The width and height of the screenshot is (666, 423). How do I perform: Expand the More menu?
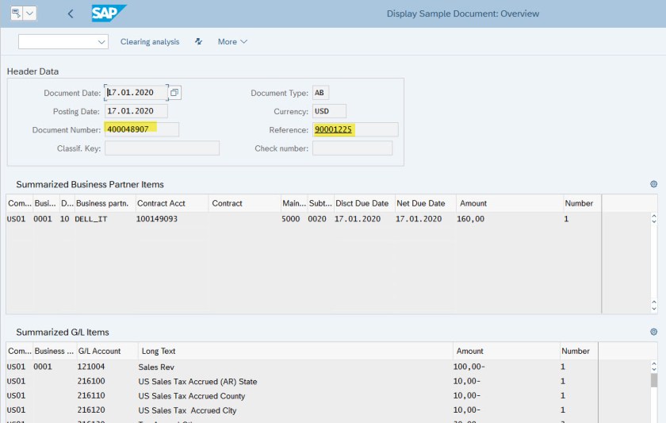[x=232, y=41]
